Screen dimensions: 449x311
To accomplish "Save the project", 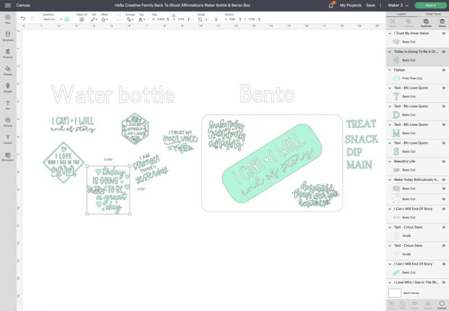I will [370, 5].
